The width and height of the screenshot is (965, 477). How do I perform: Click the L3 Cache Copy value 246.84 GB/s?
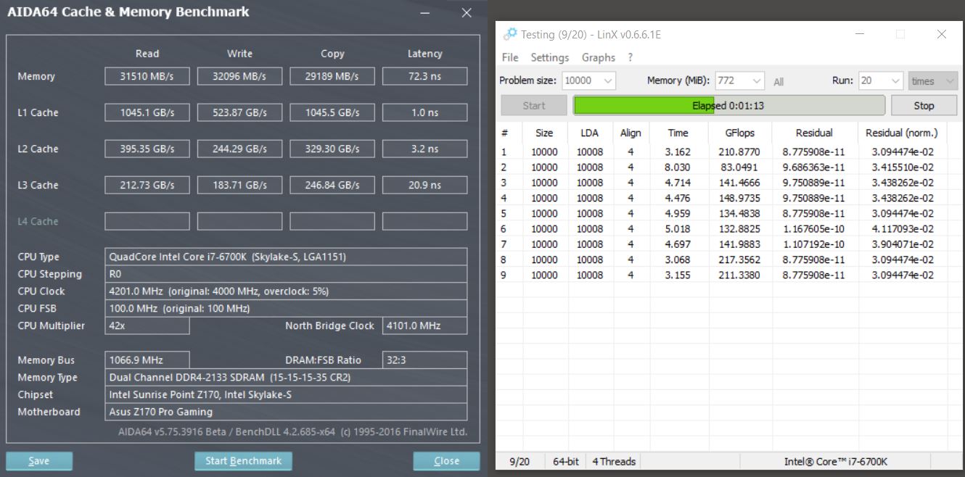pos(332,185)
